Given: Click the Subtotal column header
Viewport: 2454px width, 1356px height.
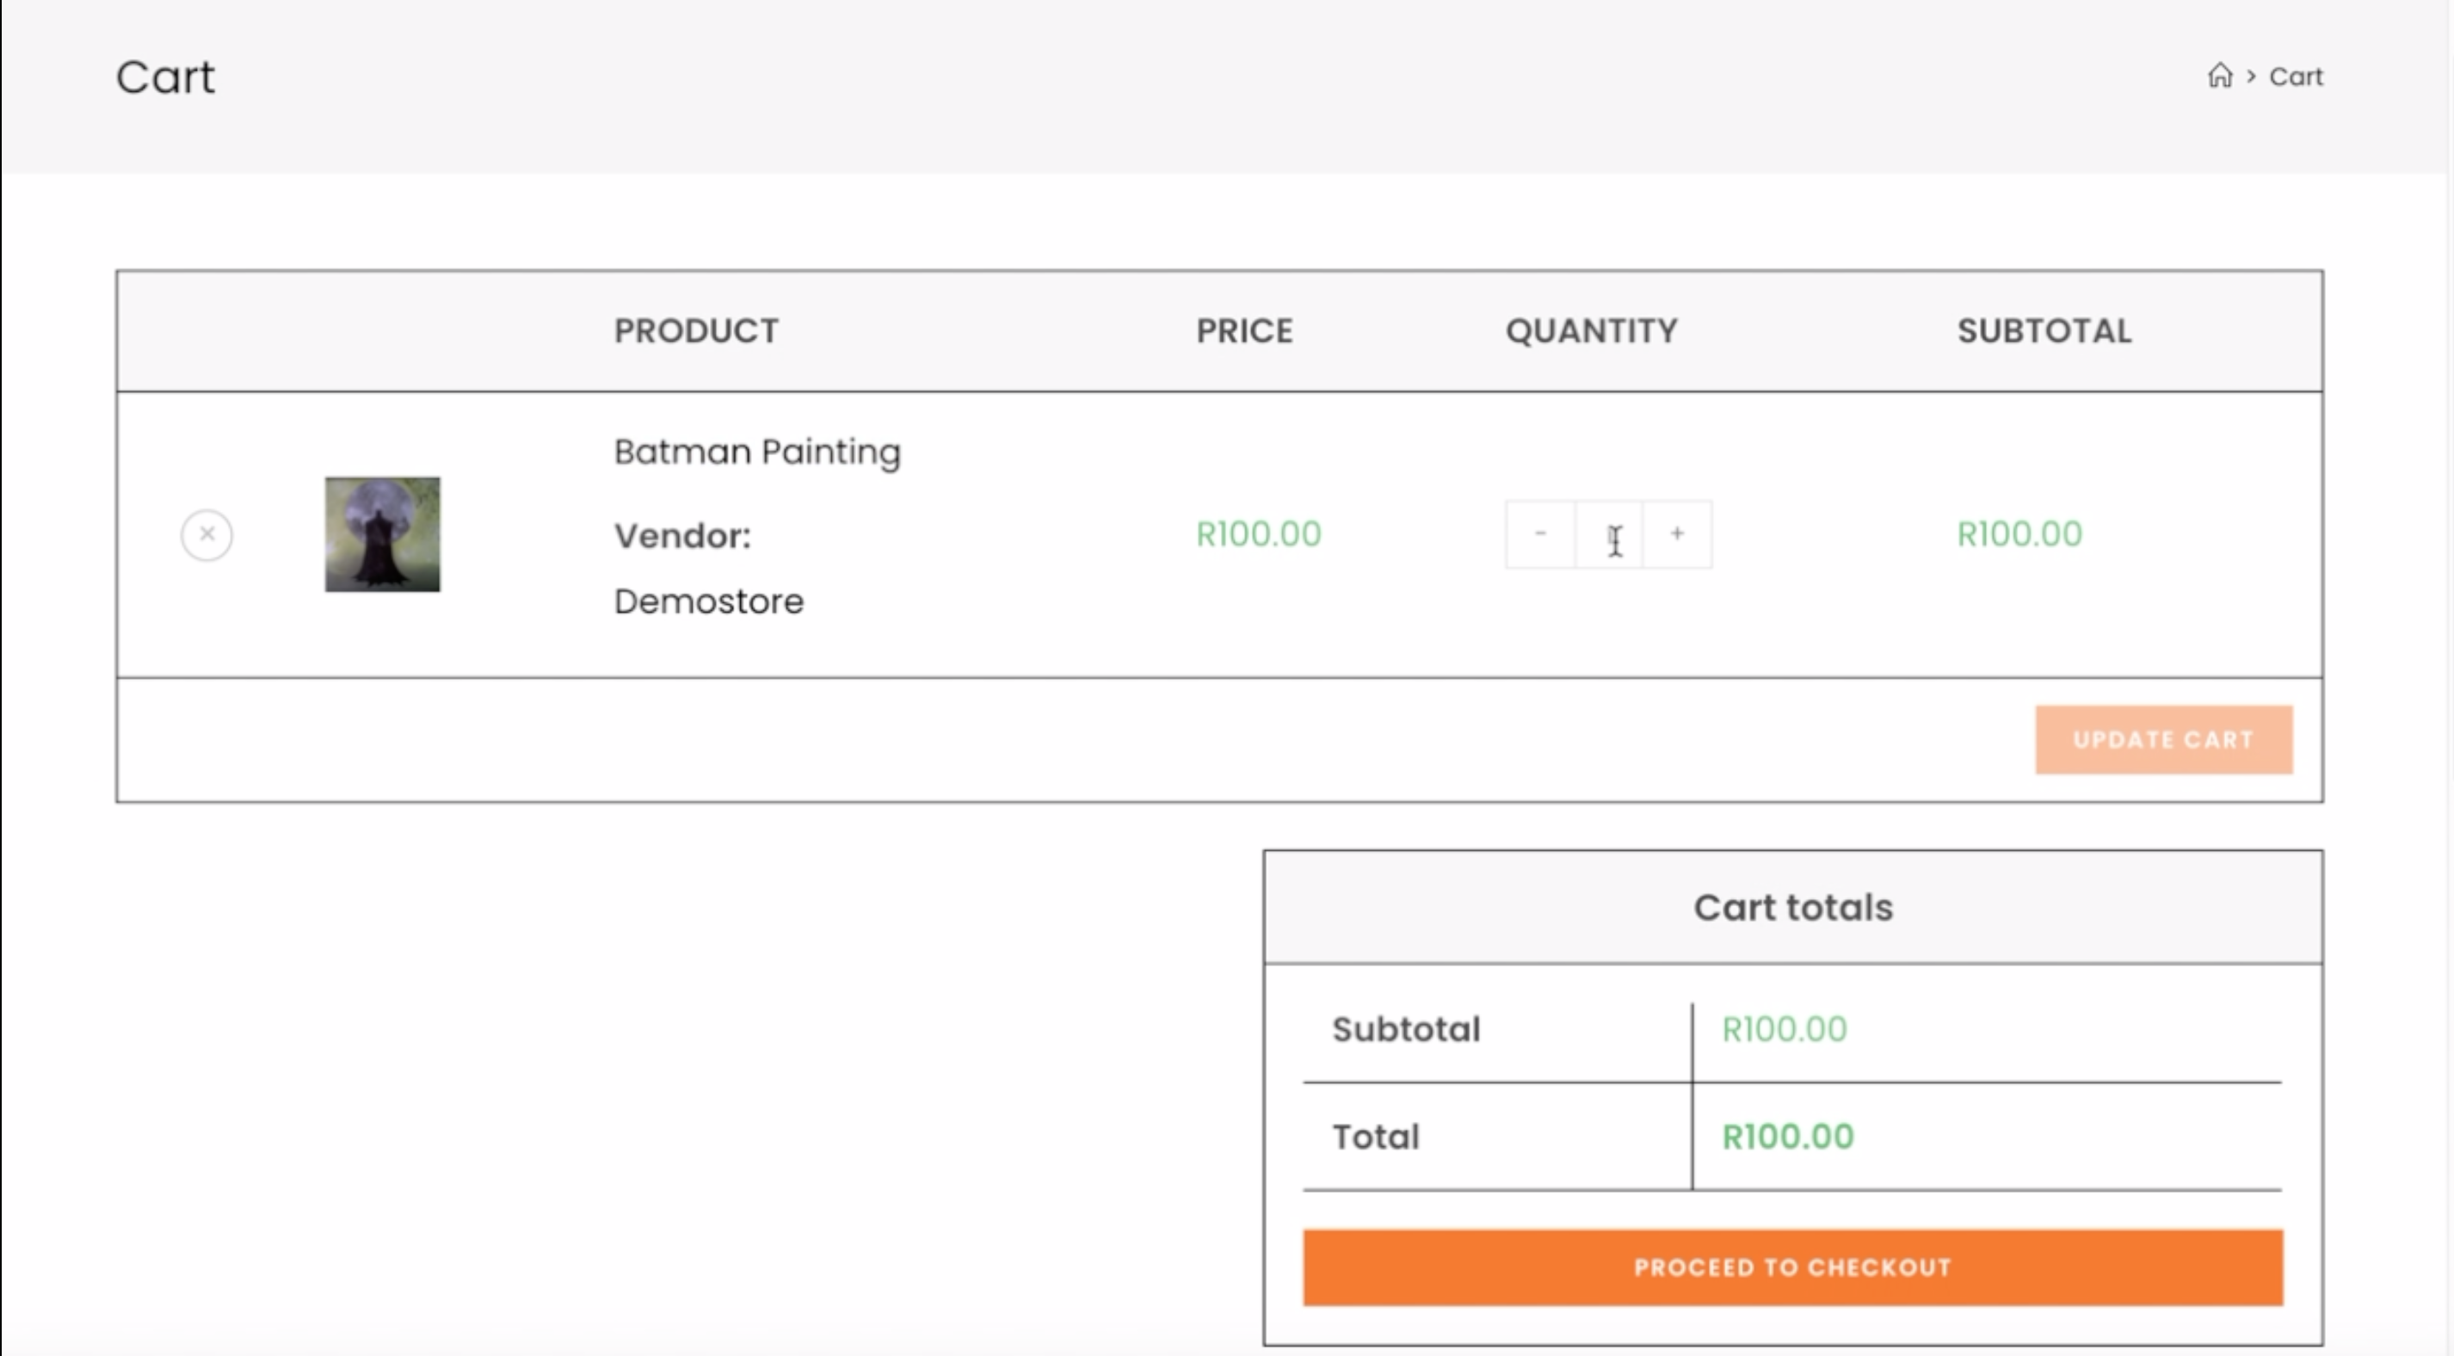Looking at the screenshot, I should tap(2044, 330).
